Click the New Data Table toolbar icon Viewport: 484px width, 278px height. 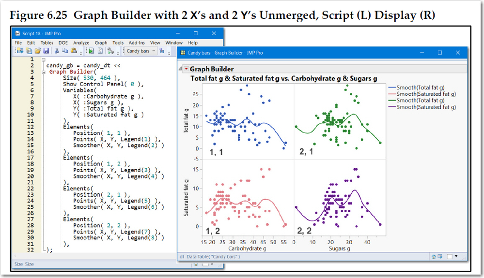pos(20,51)
